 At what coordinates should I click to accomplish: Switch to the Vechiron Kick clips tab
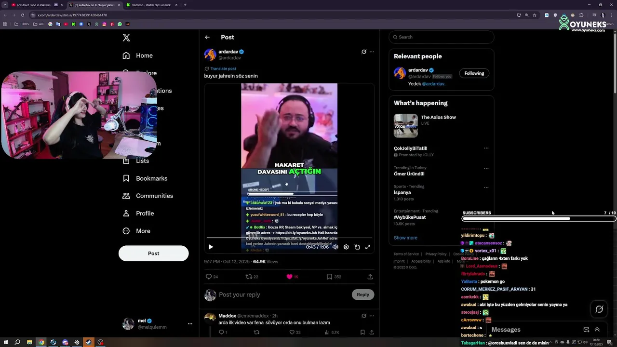tap(151, 5)
